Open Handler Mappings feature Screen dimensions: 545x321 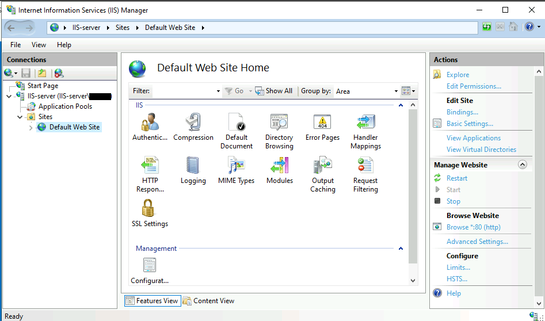point(365,123)
